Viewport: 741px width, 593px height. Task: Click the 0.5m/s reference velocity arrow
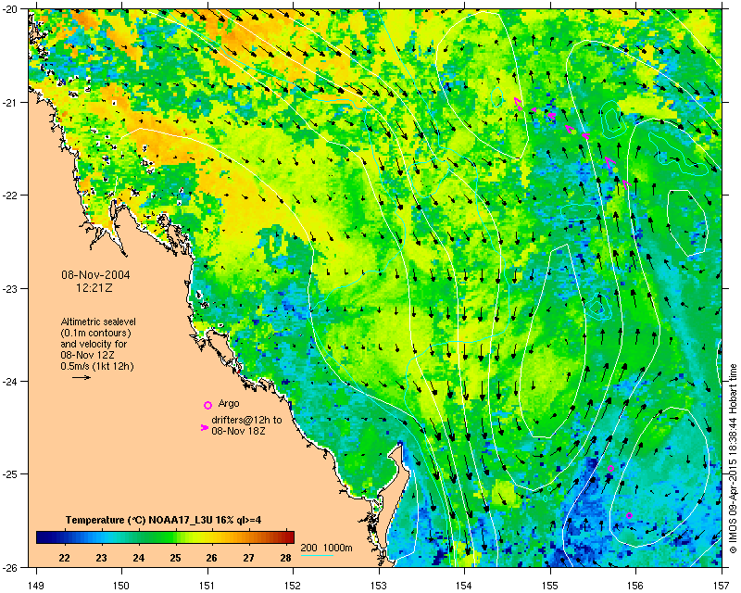[82, 377]
